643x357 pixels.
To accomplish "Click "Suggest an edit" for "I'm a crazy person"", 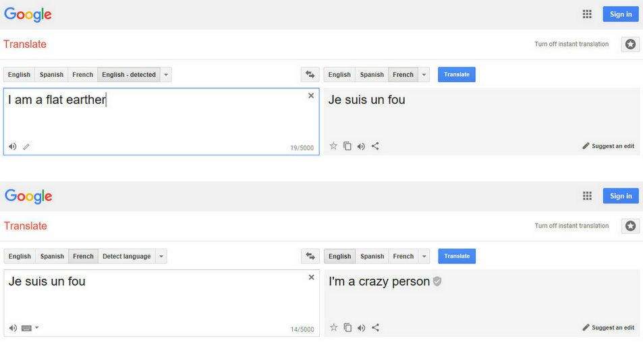I will tap(608, 328).
